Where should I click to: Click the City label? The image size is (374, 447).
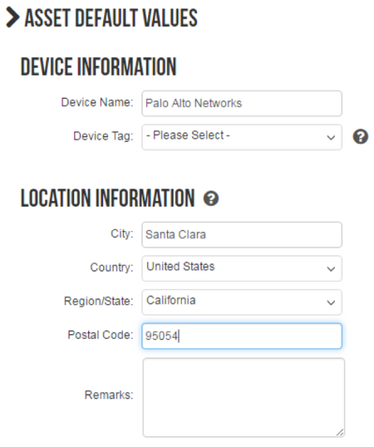[x=122, y=233]
